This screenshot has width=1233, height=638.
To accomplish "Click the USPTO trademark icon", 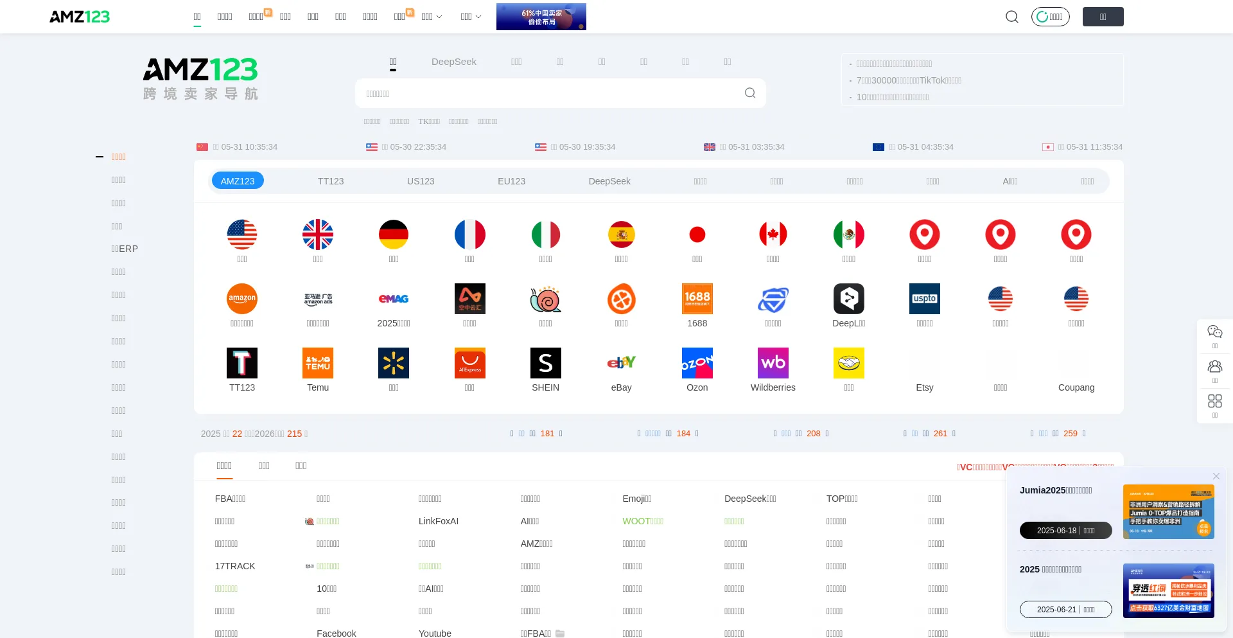I will coord(924,299).
